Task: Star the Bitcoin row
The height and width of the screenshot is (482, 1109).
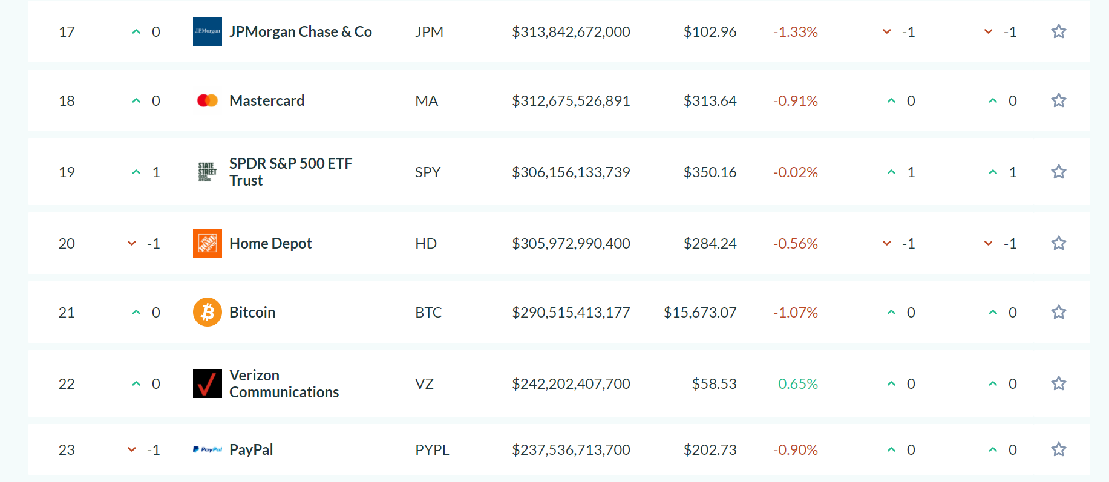Action: [1058, 312]
